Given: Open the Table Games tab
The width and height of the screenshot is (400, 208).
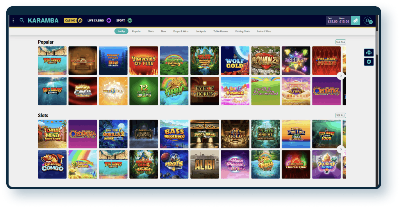Looking at the screenshot, I should (221, 31).
